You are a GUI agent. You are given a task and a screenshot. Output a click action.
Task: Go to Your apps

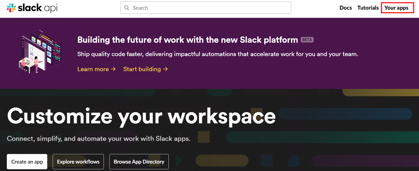point(396,8)
